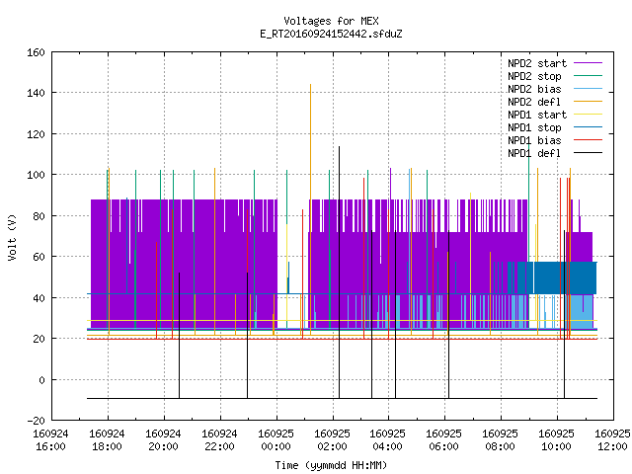The width and height of the screenshot is (632, 474).
Task: Click the red NPD1 bias legend line
Action: coord(588,140)
